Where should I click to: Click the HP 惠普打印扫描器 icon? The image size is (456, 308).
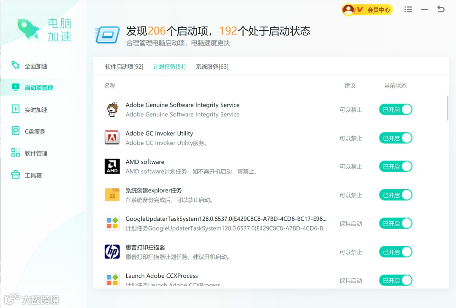pos(112,252)
